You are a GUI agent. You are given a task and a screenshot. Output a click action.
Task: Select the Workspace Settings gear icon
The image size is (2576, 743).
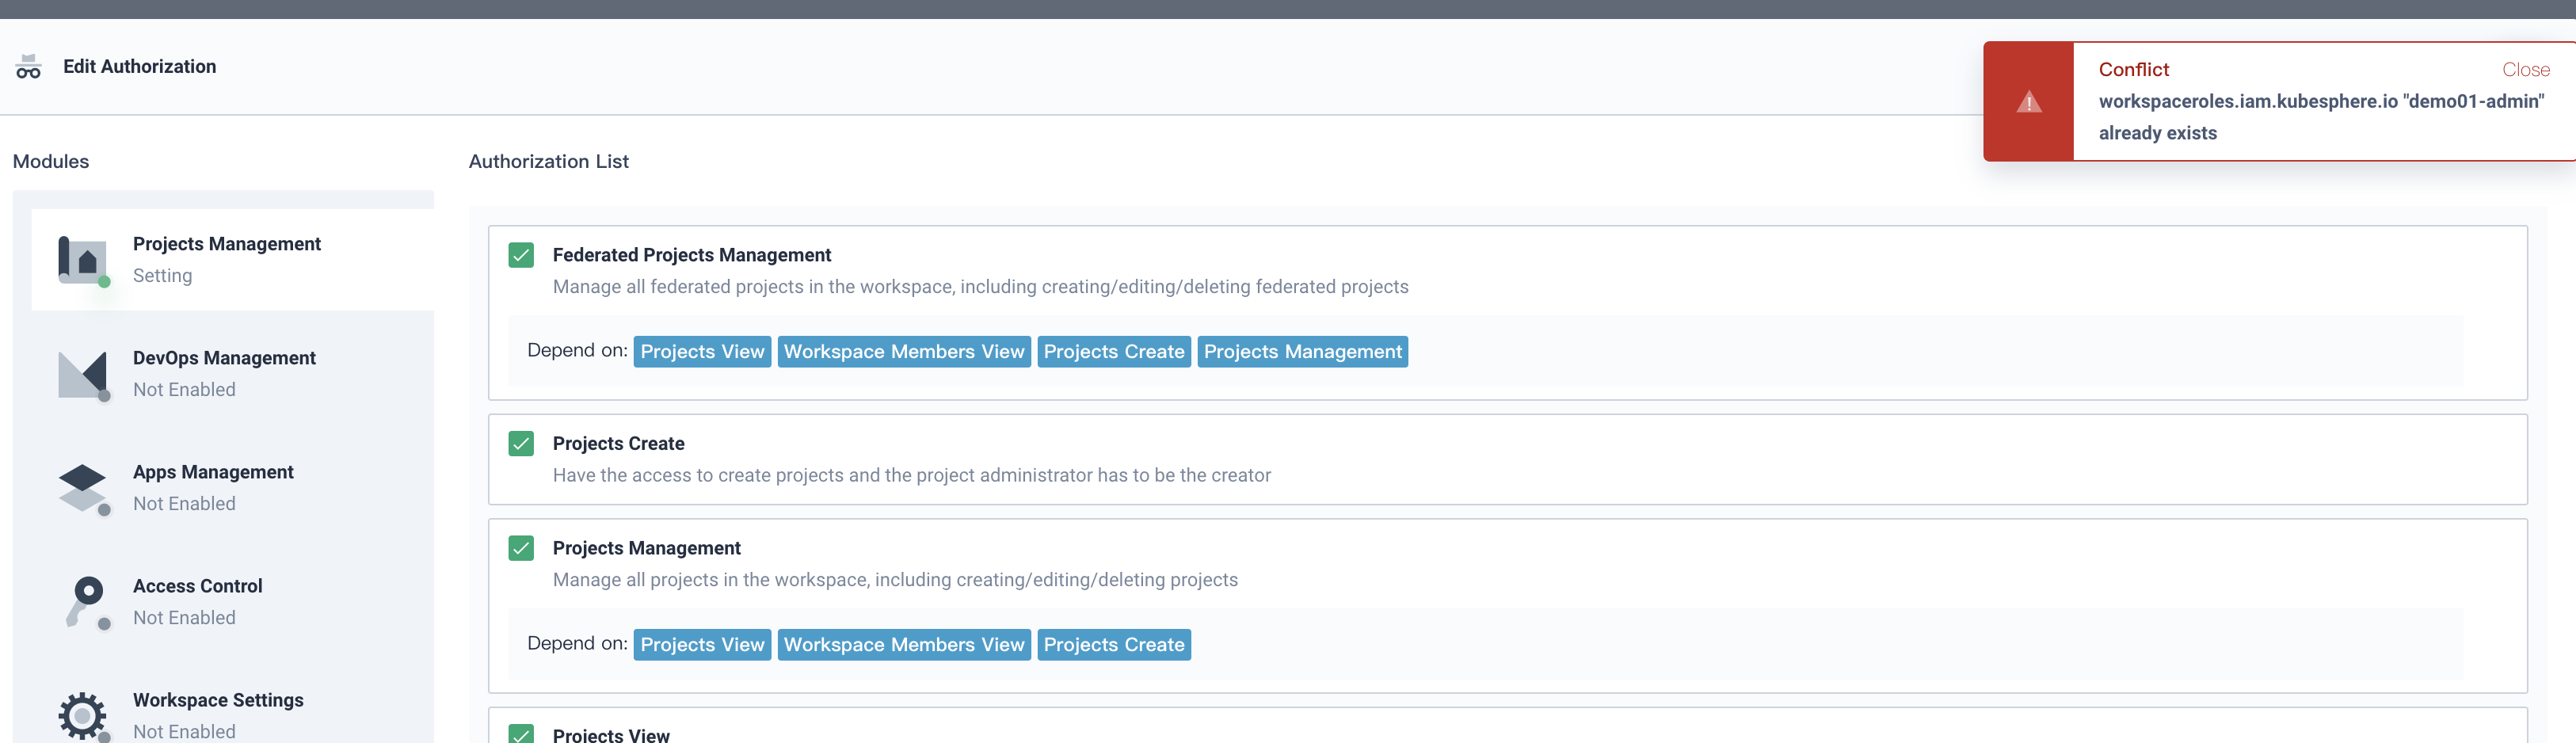(x=83, y=716)
